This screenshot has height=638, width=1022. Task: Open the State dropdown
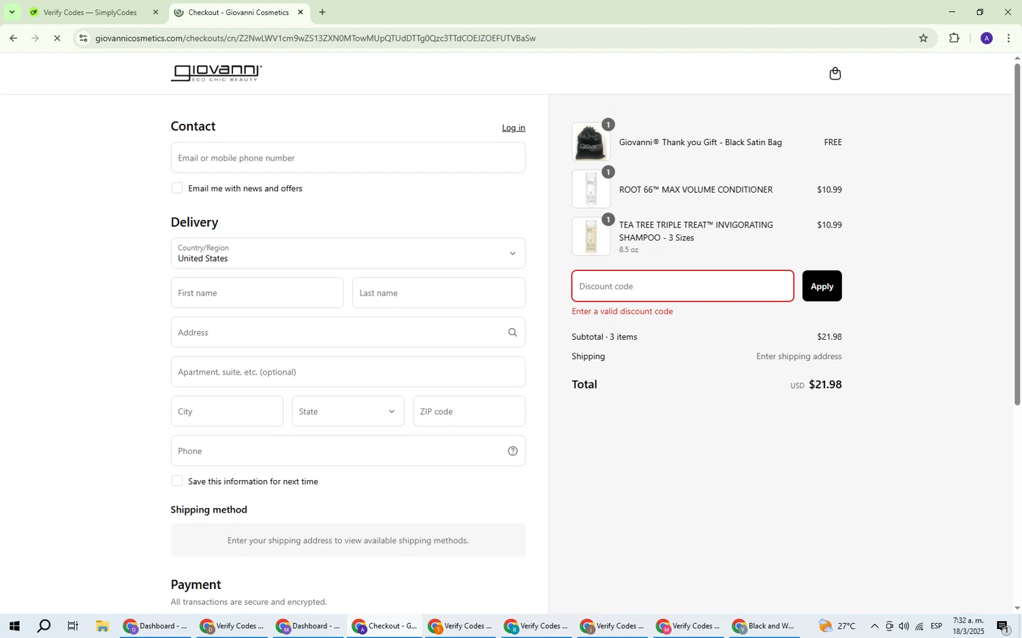347,411
